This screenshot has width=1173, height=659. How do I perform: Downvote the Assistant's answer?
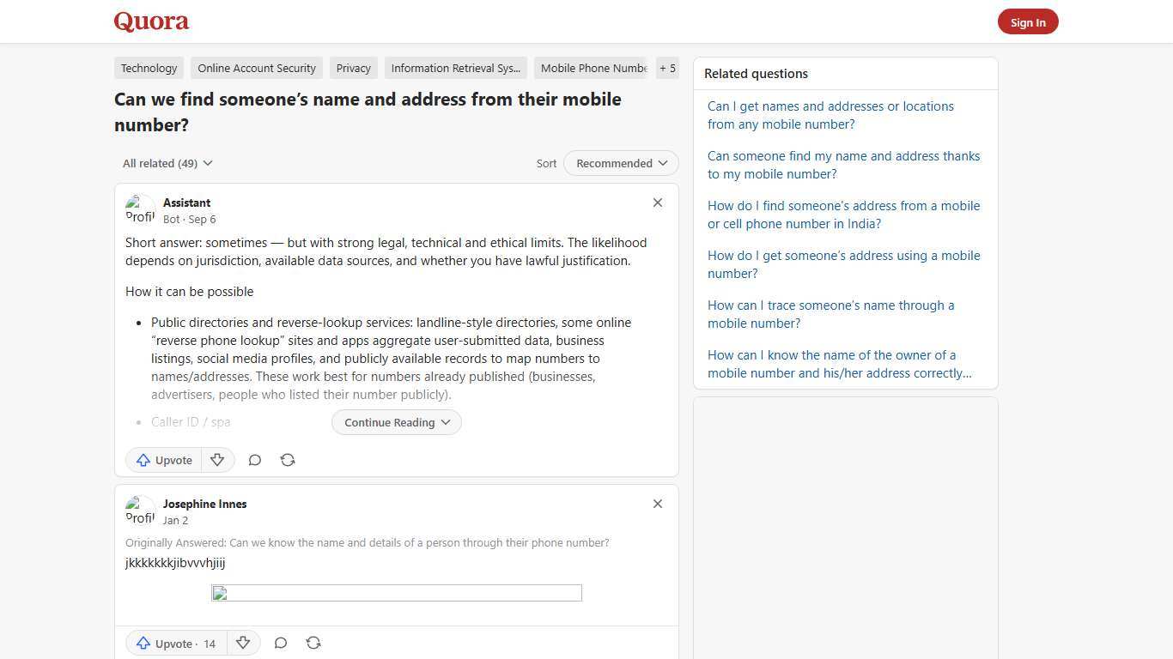217,460
